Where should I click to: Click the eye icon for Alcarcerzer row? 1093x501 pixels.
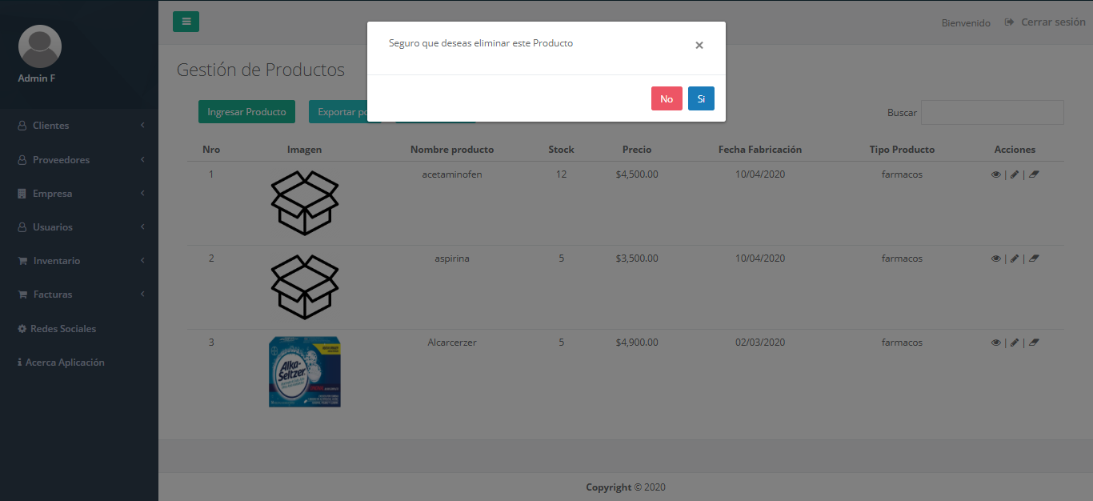pos(996,343)
